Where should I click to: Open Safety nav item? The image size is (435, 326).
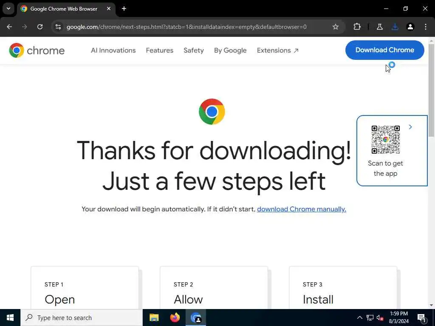coord(194,51)
